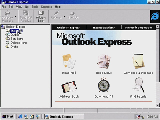This screenshot has height=120, width=160.
Task: Click the network connection tray icon
Action: coord(142,117)
